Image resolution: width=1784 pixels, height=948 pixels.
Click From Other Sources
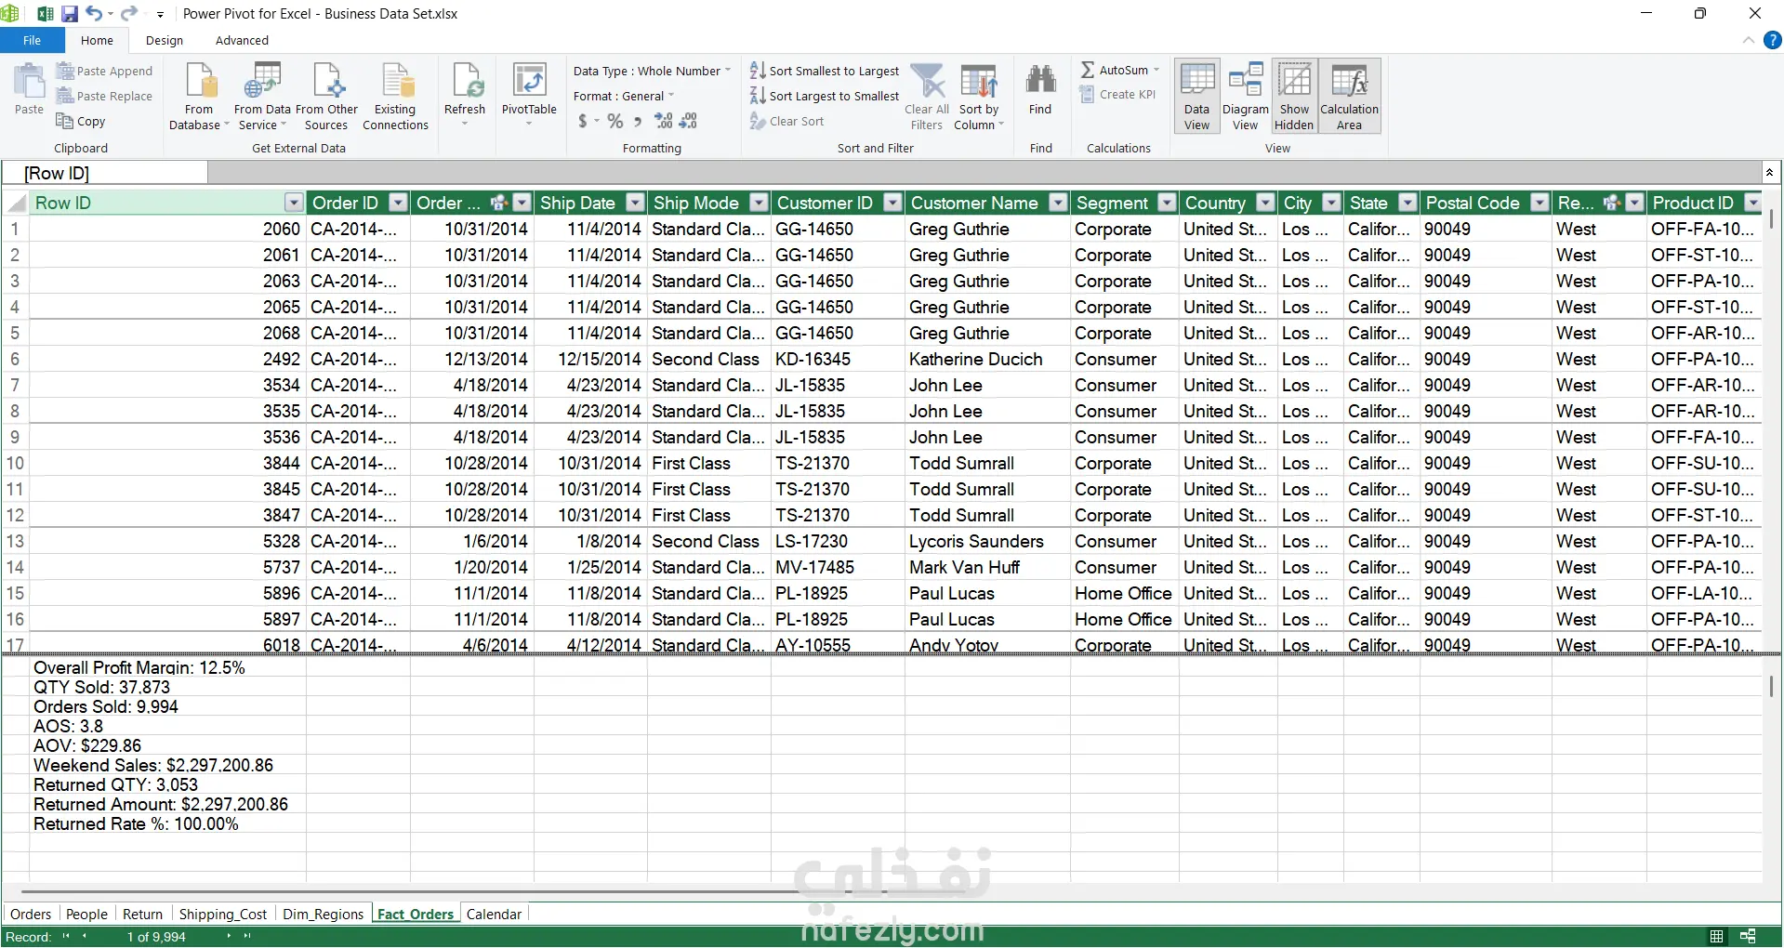(326, 97)
